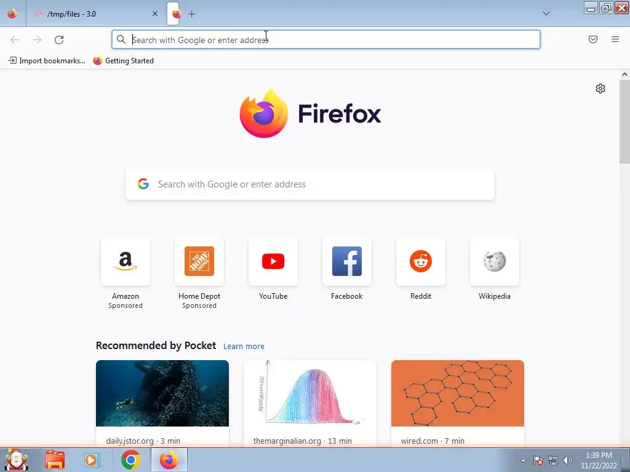Image resolution: width=630 pixels, height=472 pixels.
Task: Open the volume speaker tray icon
Action: 568,461
